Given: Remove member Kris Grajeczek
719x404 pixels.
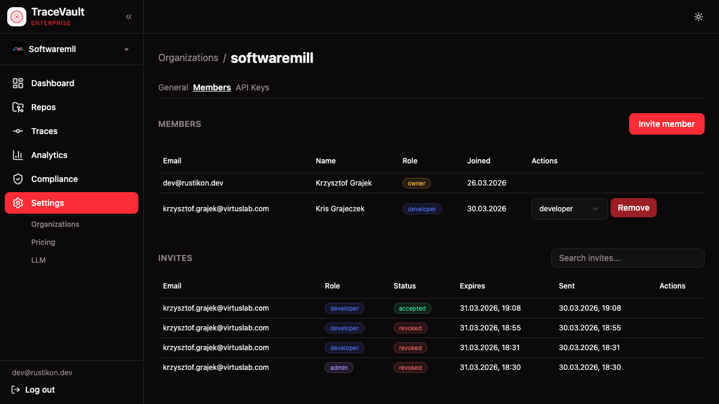Looking at the screenshot, I should (x=633, y=208).
